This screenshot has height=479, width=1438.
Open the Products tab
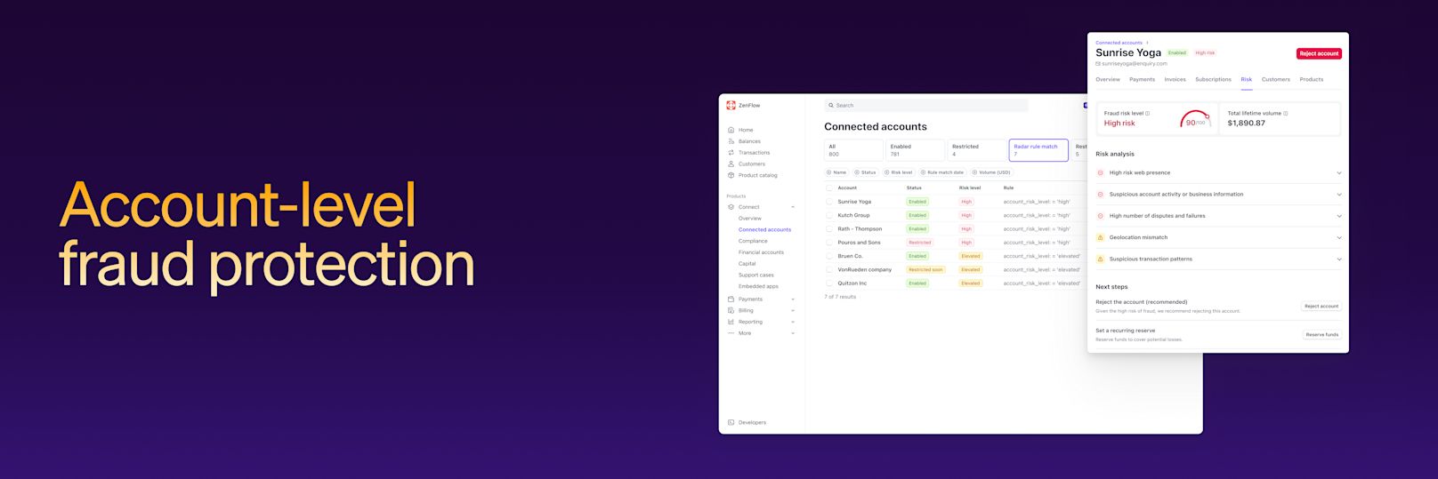coord(1311,79)
